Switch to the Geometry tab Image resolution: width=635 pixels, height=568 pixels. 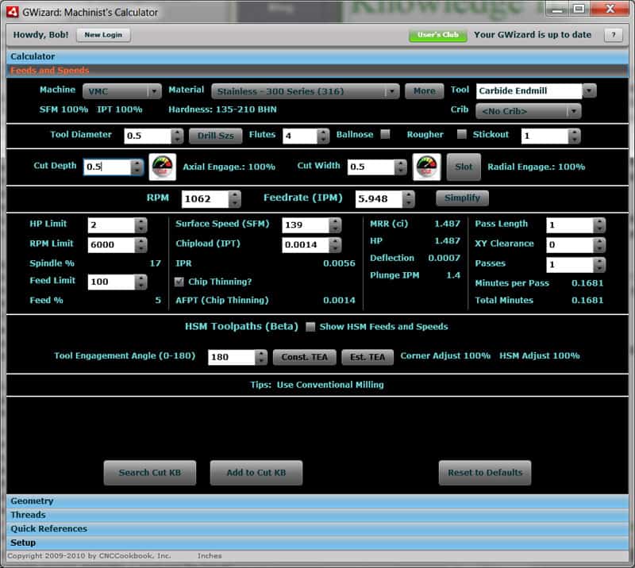[x=33, y=501]
